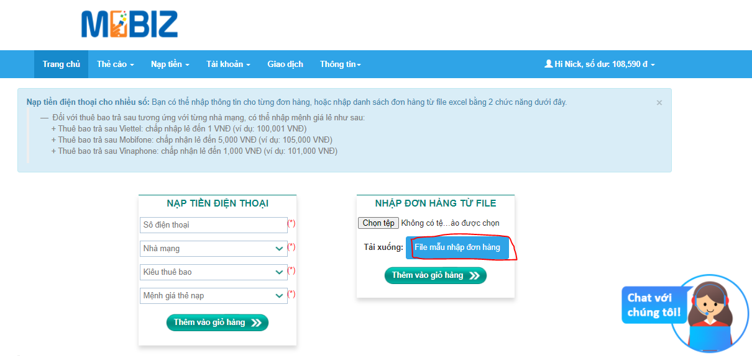This screenshot has width=752, height=356.
Task: Click the MOBIZ logo
Action: tap(129, 24)
